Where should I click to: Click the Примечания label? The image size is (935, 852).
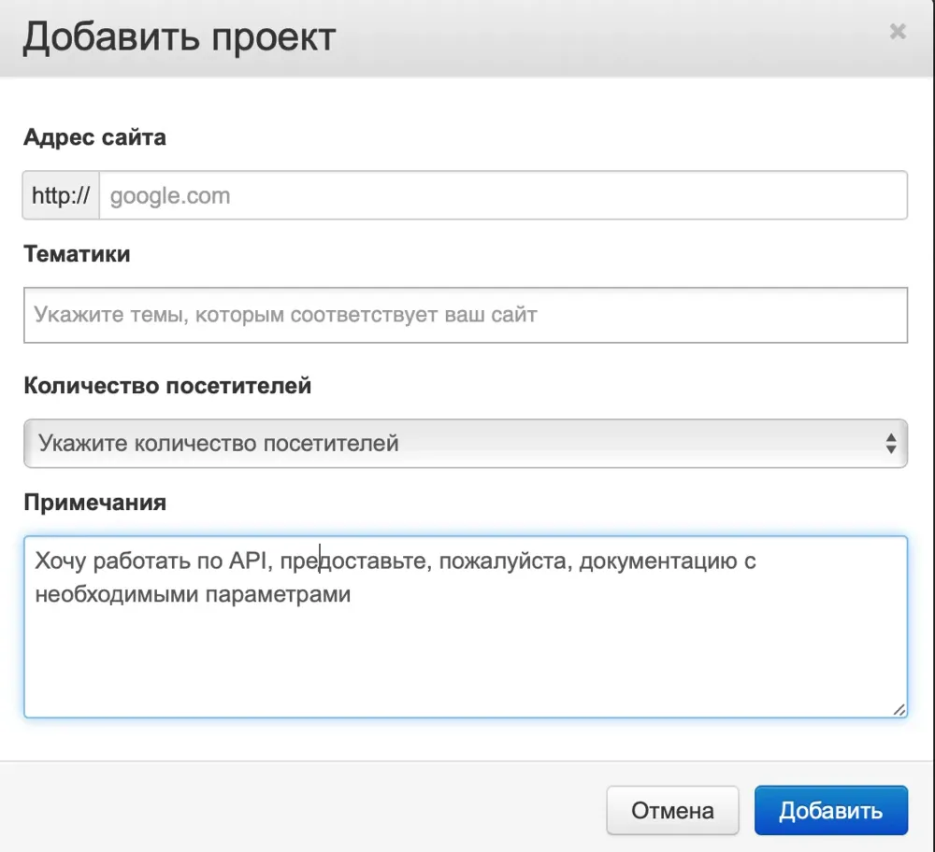point(94,503)
